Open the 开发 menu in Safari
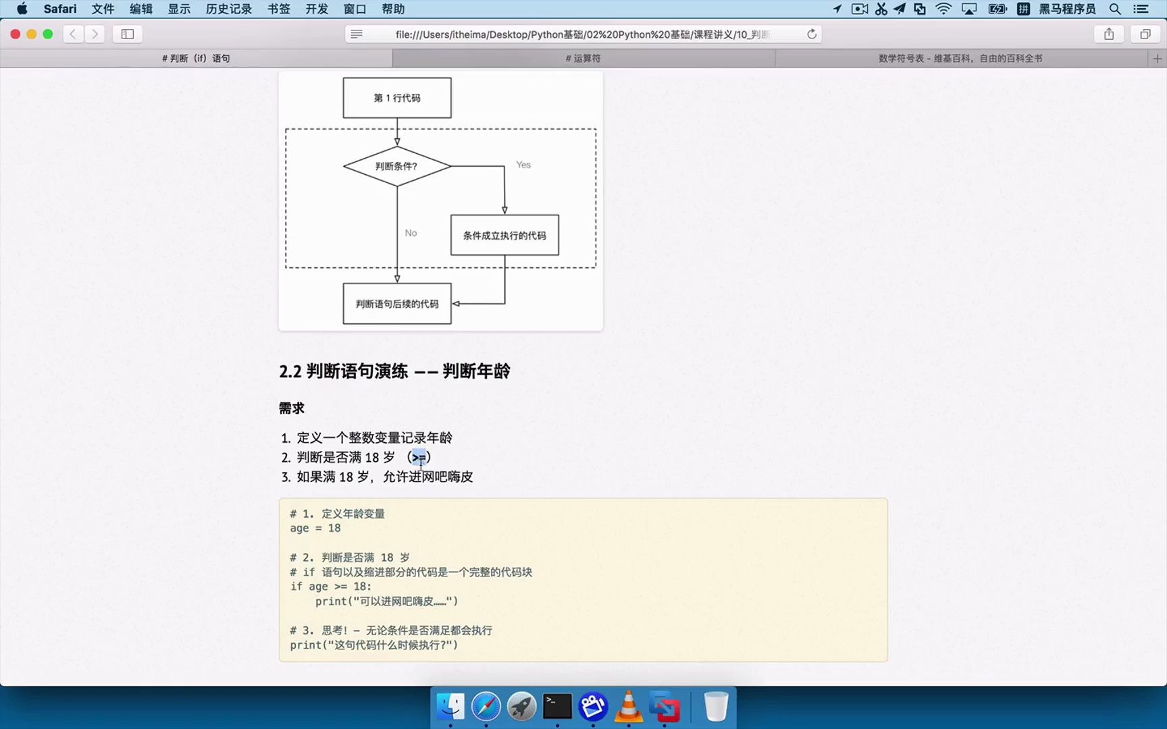Viewport: 1167px width, 729px height. pos(317,9)
